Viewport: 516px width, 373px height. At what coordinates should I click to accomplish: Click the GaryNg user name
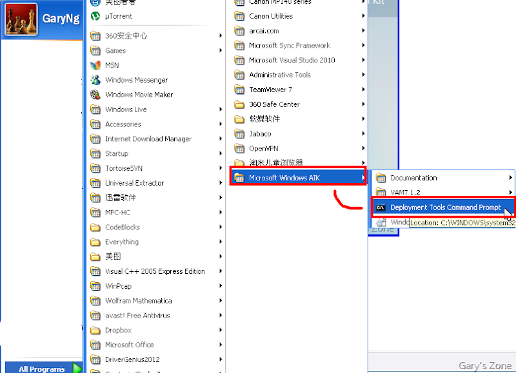click(x=61, y=19)
